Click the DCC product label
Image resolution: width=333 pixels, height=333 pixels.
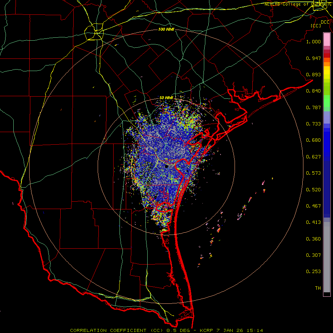(325, 22)
